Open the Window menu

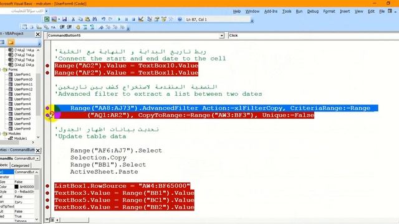(252, 11)
